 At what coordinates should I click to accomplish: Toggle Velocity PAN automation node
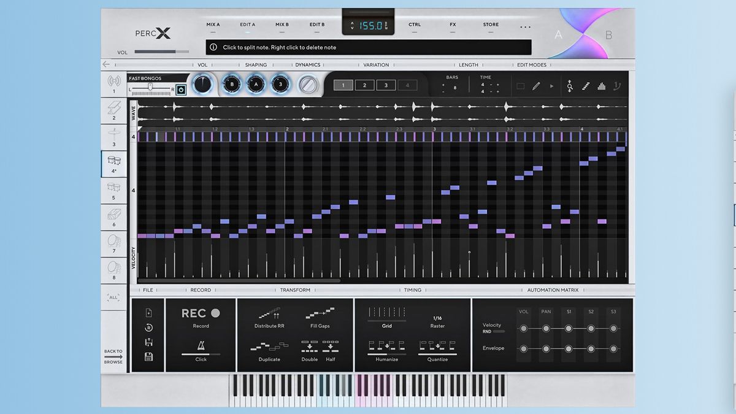point(546,329)
